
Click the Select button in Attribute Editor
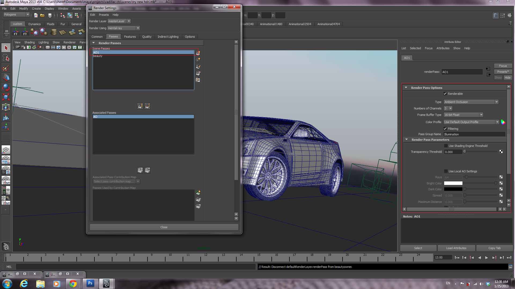pyautogui.click(x=418, y=248)
